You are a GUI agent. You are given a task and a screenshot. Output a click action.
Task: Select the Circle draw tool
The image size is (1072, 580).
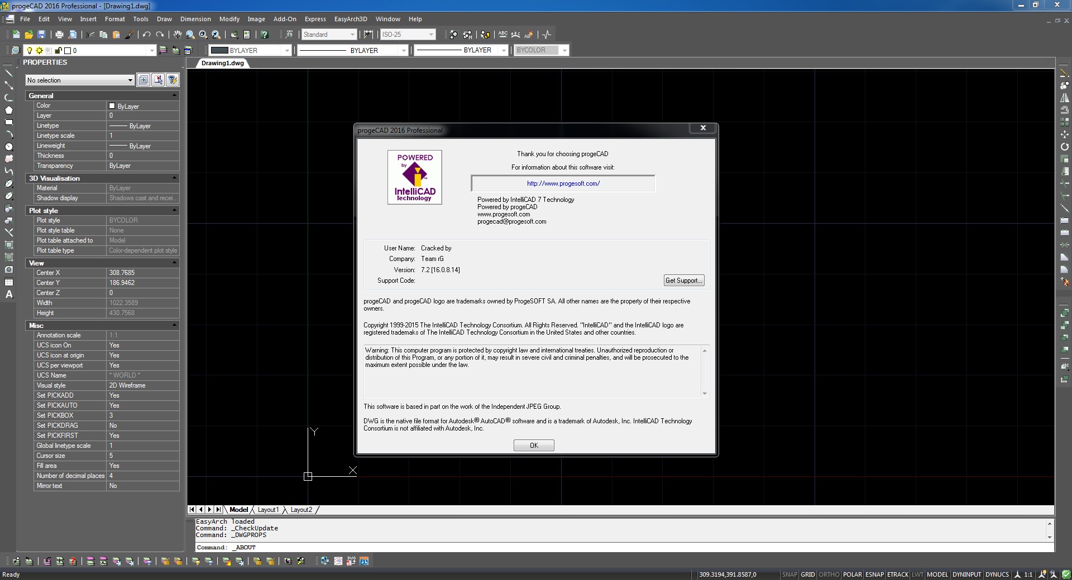(x=8, y=147)
